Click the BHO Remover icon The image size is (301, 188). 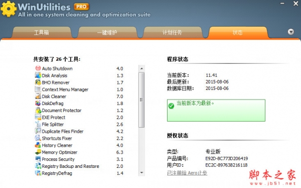[x=38, y=82]
